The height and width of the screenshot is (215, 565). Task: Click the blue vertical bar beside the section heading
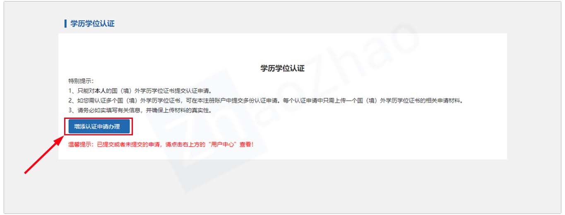click(x=65, y=24)
